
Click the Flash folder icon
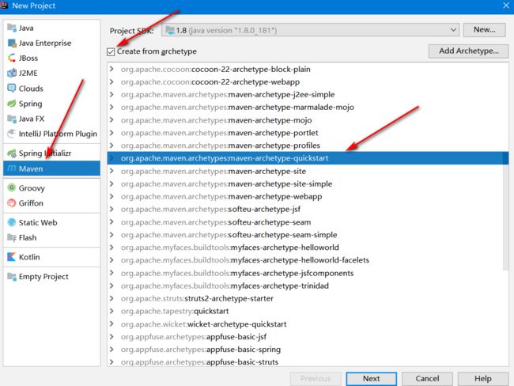click(12, 237)
